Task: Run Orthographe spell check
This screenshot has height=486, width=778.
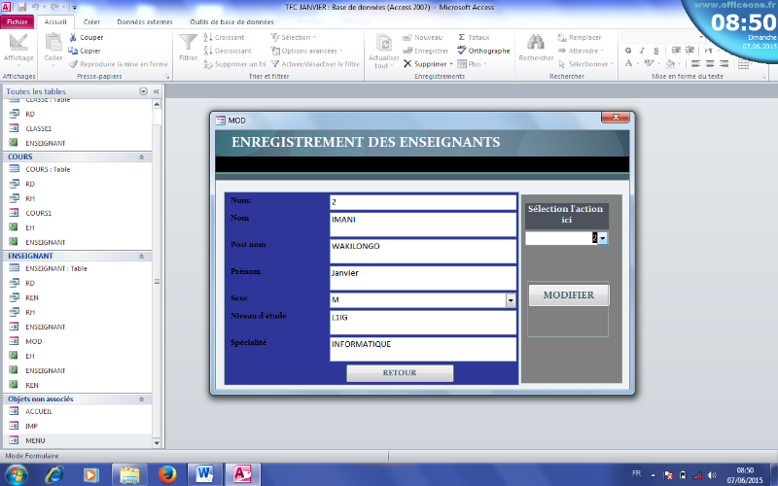Action: 483,51
